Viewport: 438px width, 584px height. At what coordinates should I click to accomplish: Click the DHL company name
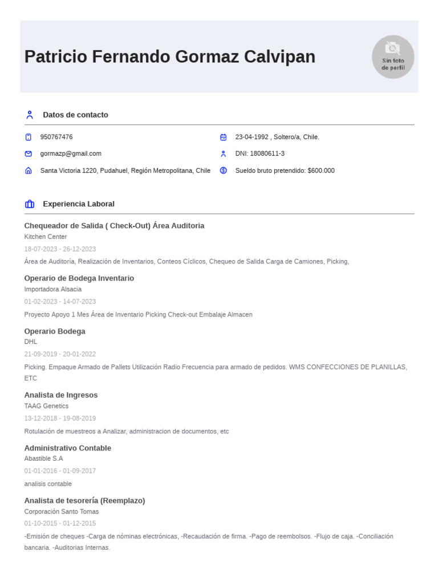tap(31, 342)
